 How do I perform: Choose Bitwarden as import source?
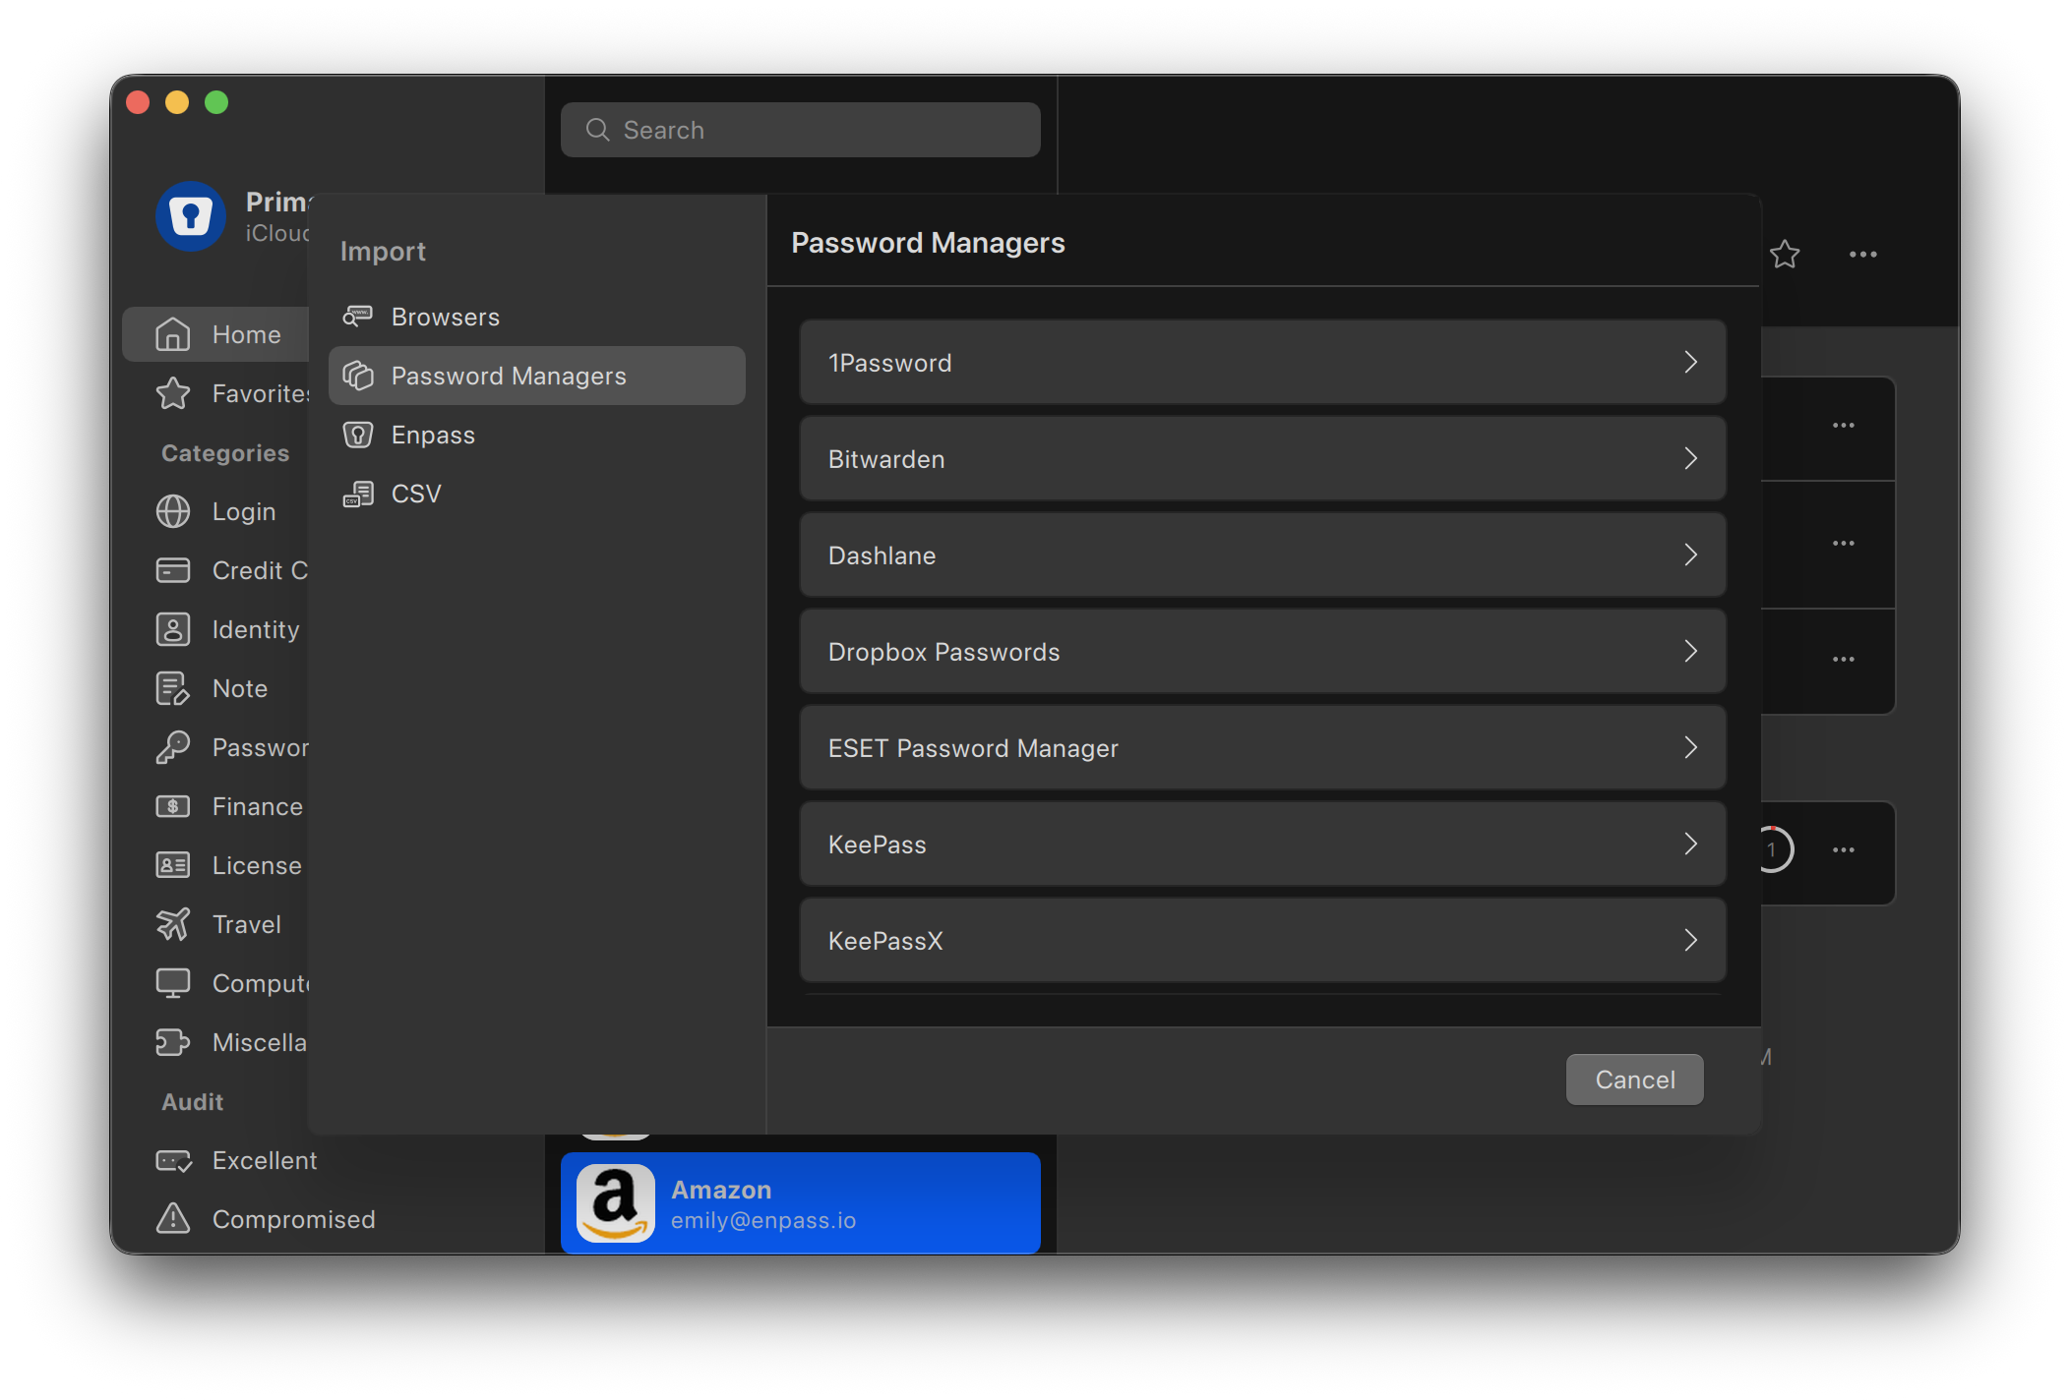(1263, 459)
